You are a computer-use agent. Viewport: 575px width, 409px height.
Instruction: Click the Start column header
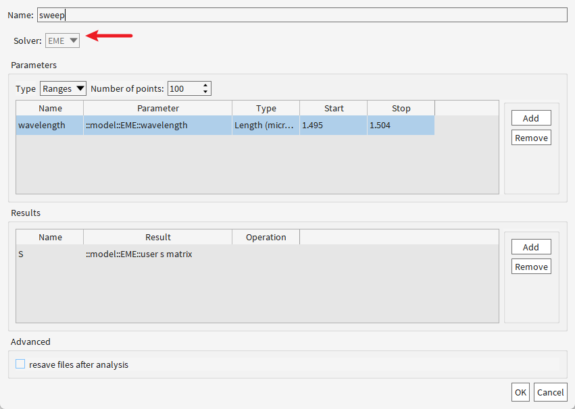334,109
